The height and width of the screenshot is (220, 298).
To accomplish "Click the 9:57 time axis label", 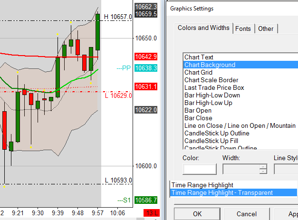I will pyautogui.click(x=97, y=213).
